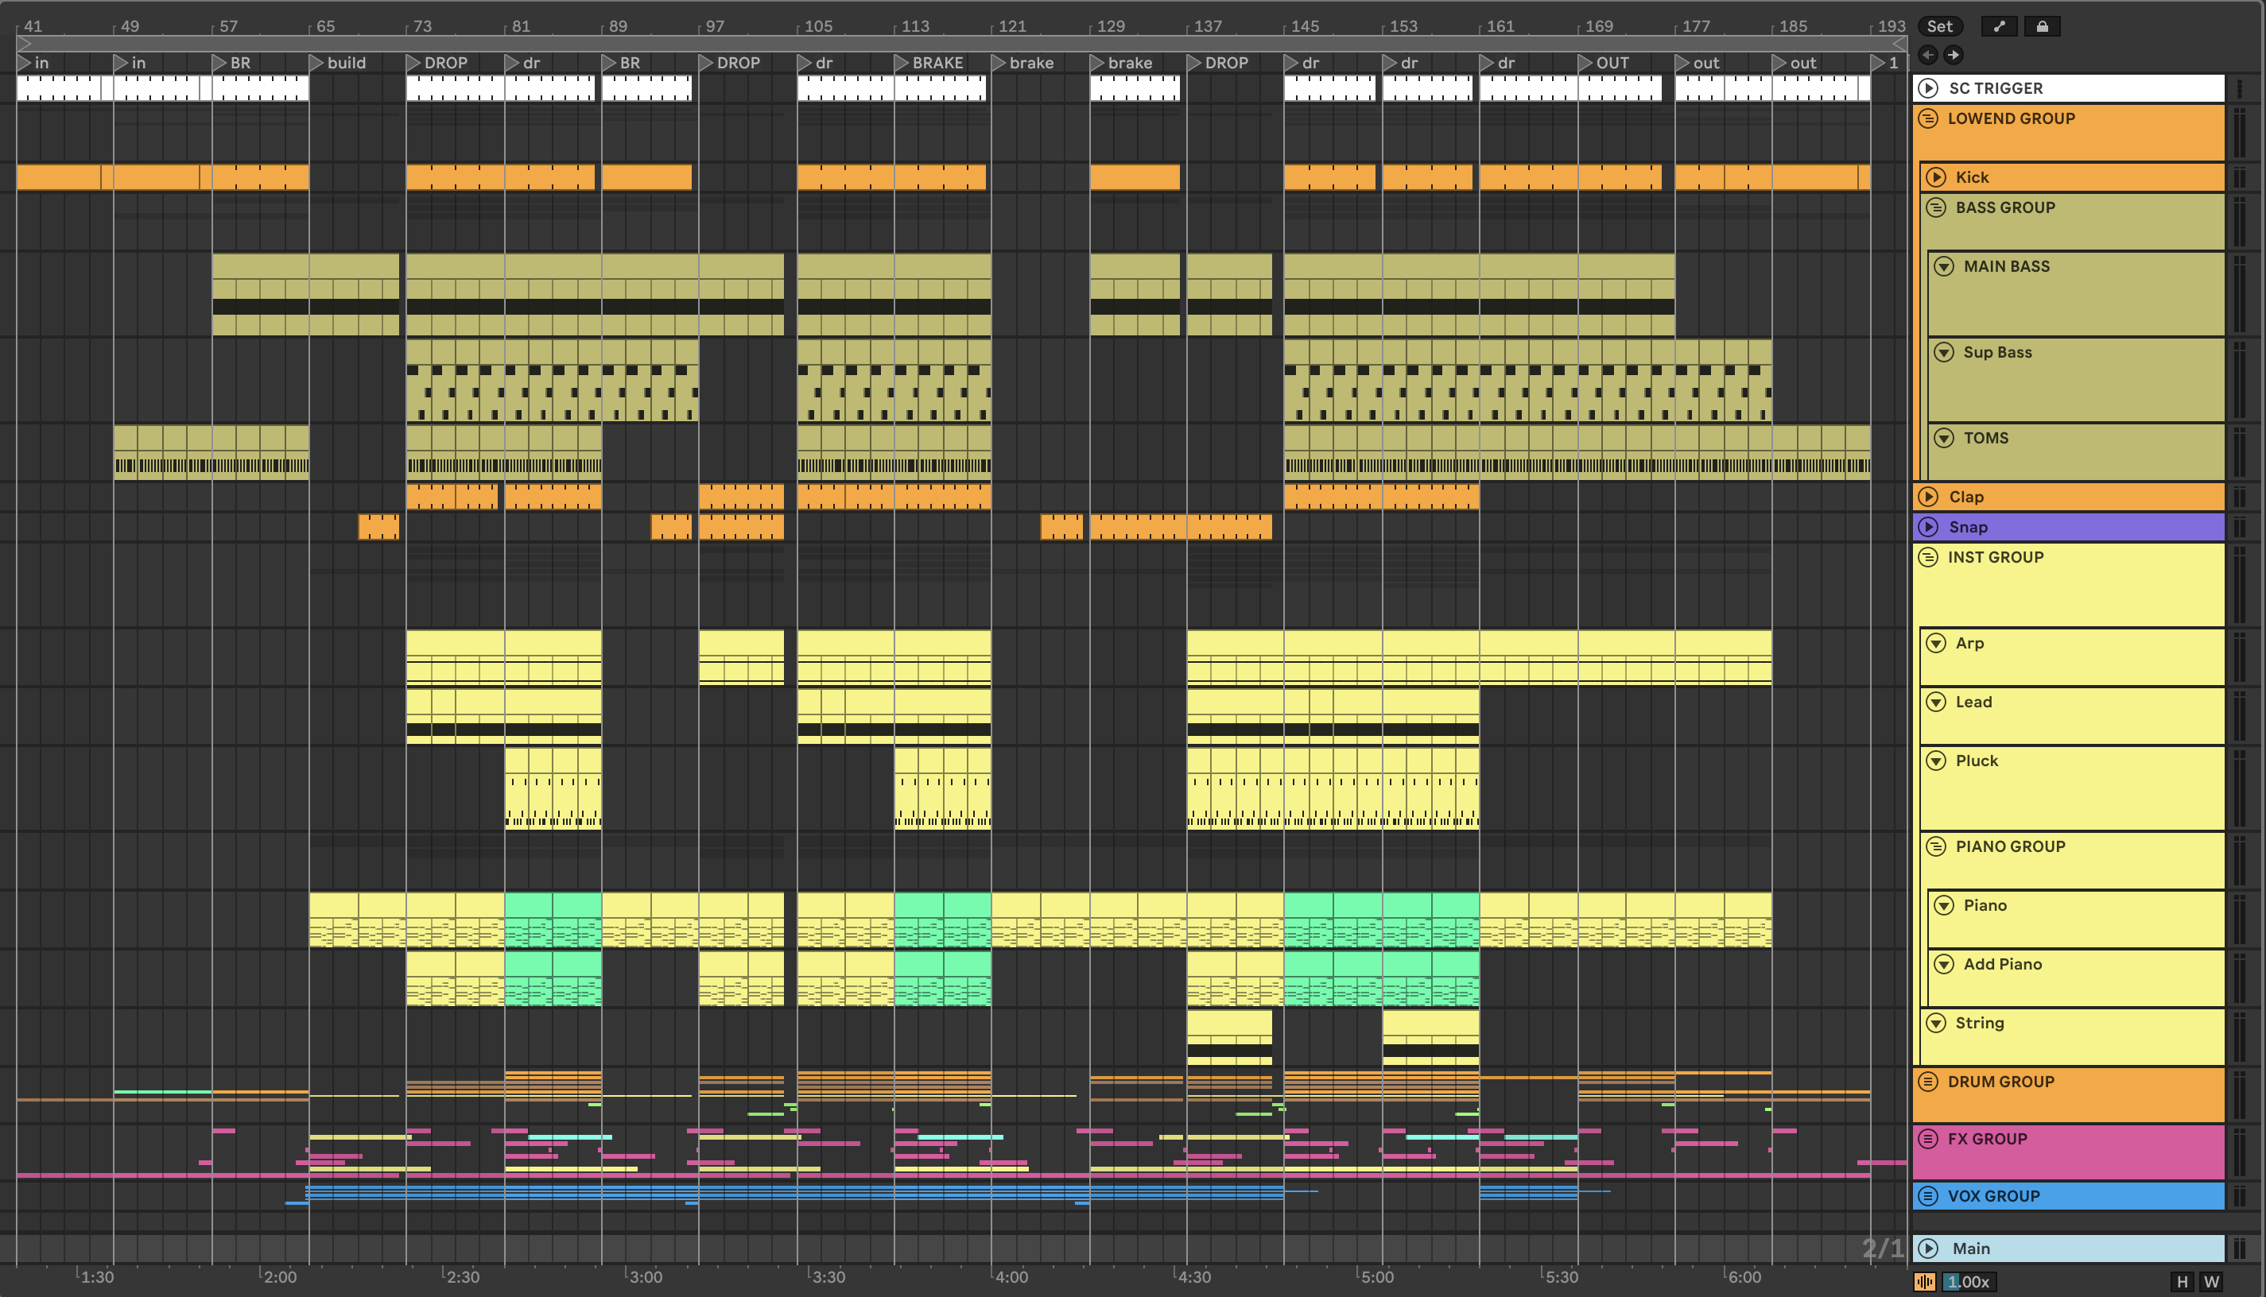The image size is (2266, 1297).
Task: Click bar 105 in the beat ruler
Action: 818,26
